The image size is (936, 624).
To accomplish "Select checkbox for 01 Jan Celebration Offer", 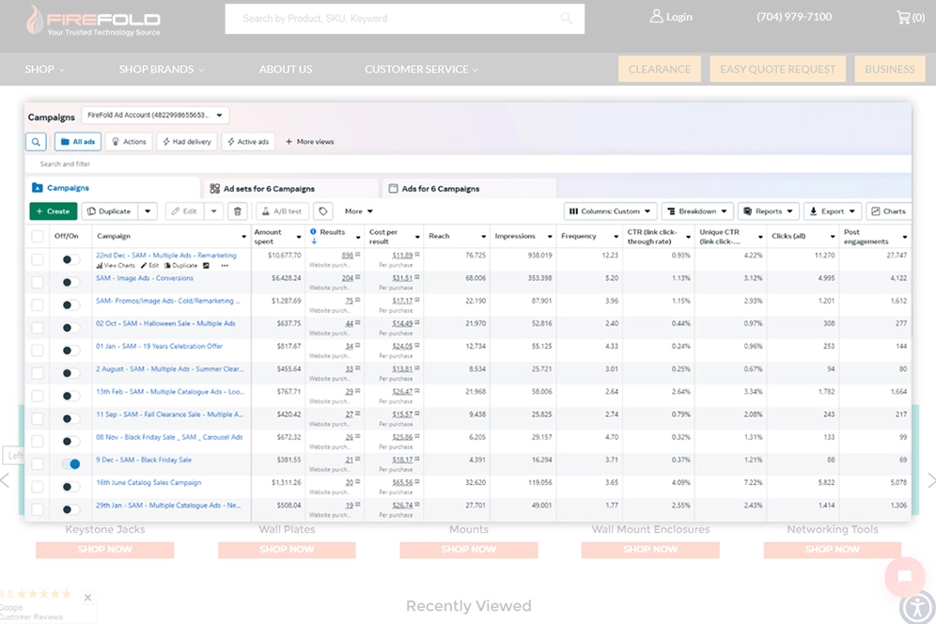I will pyautogui.click(x=37, y=351).
